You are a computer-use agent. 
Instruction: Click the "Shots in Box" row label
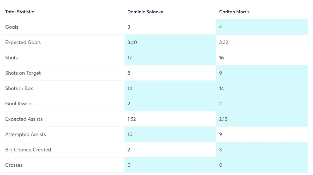(x=19, y=88)
